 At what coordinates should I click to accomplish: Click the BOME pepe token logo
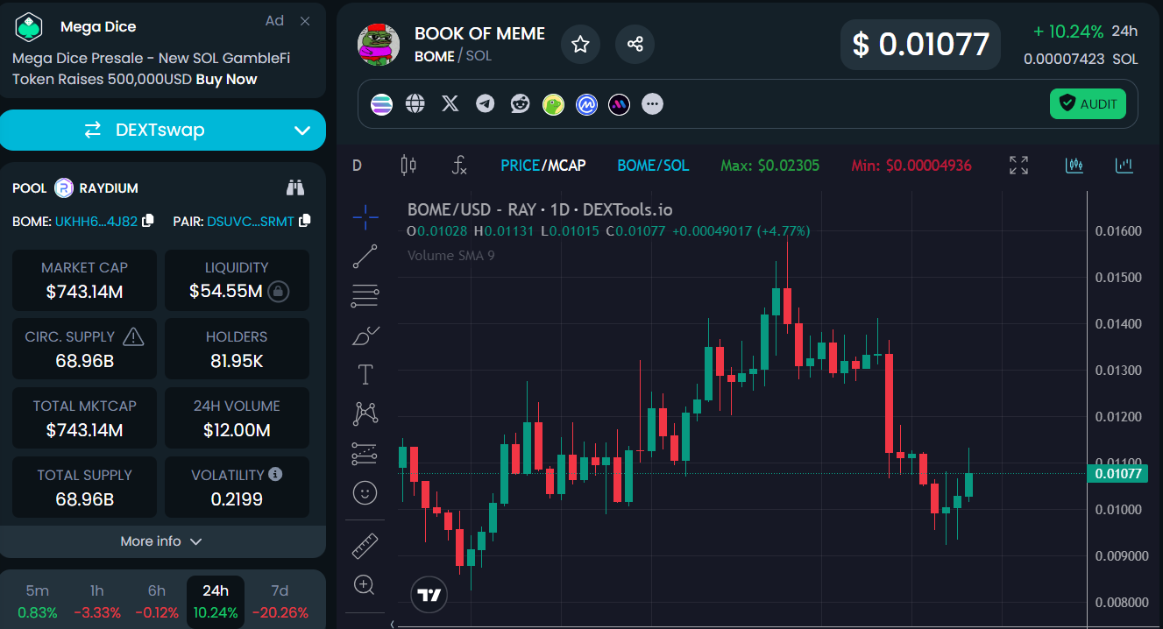(x=379, y=45)
